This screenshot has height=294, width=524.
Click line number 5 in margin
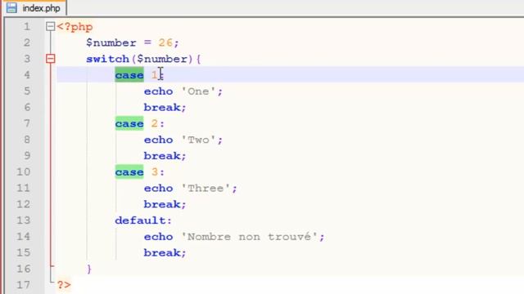[27, 91]
